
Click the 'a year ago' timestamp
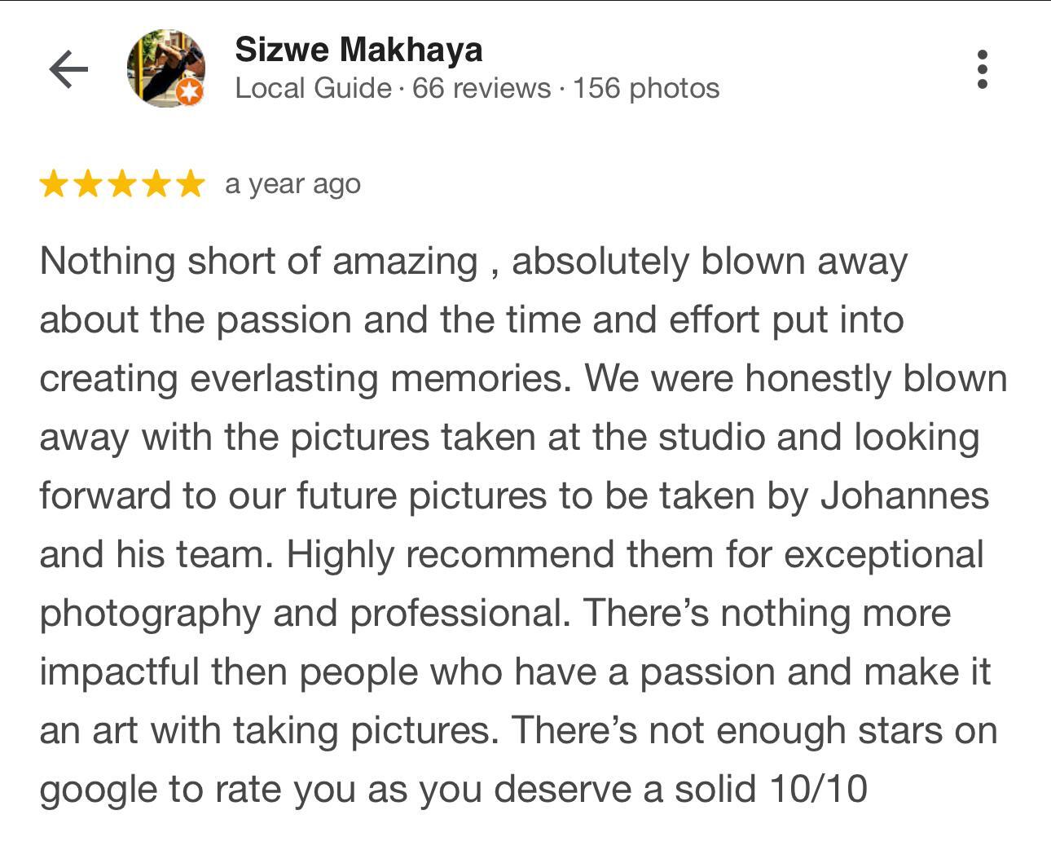pos(292,184)
